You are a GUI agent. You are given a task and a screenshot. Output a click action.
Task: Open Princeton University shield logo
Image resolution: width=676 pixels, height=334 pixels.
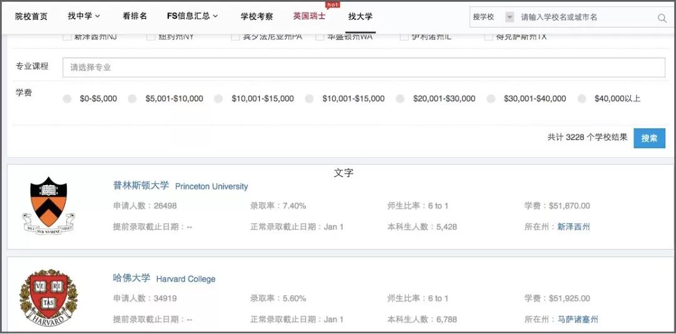49,206
